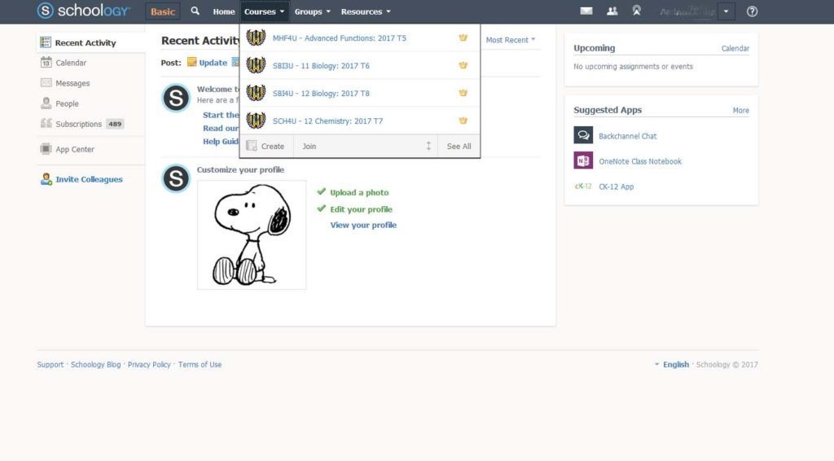Click the reorder arrows icon in courses menu
The image size is (834, 461).
428,146
